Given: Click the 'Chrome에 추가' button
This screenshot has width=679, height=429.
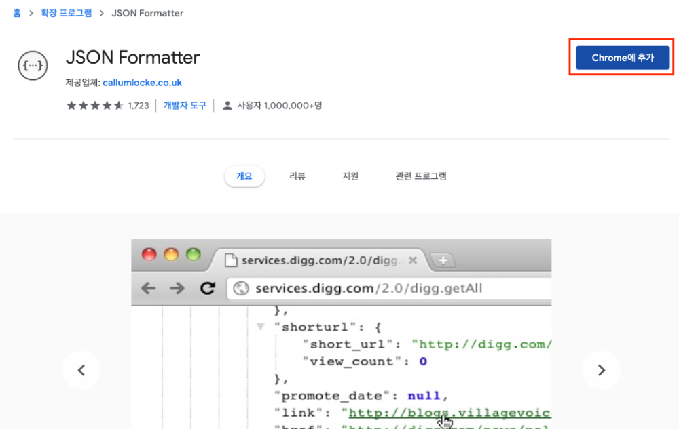Looking at the screenshot, I should tap(622, 58).
